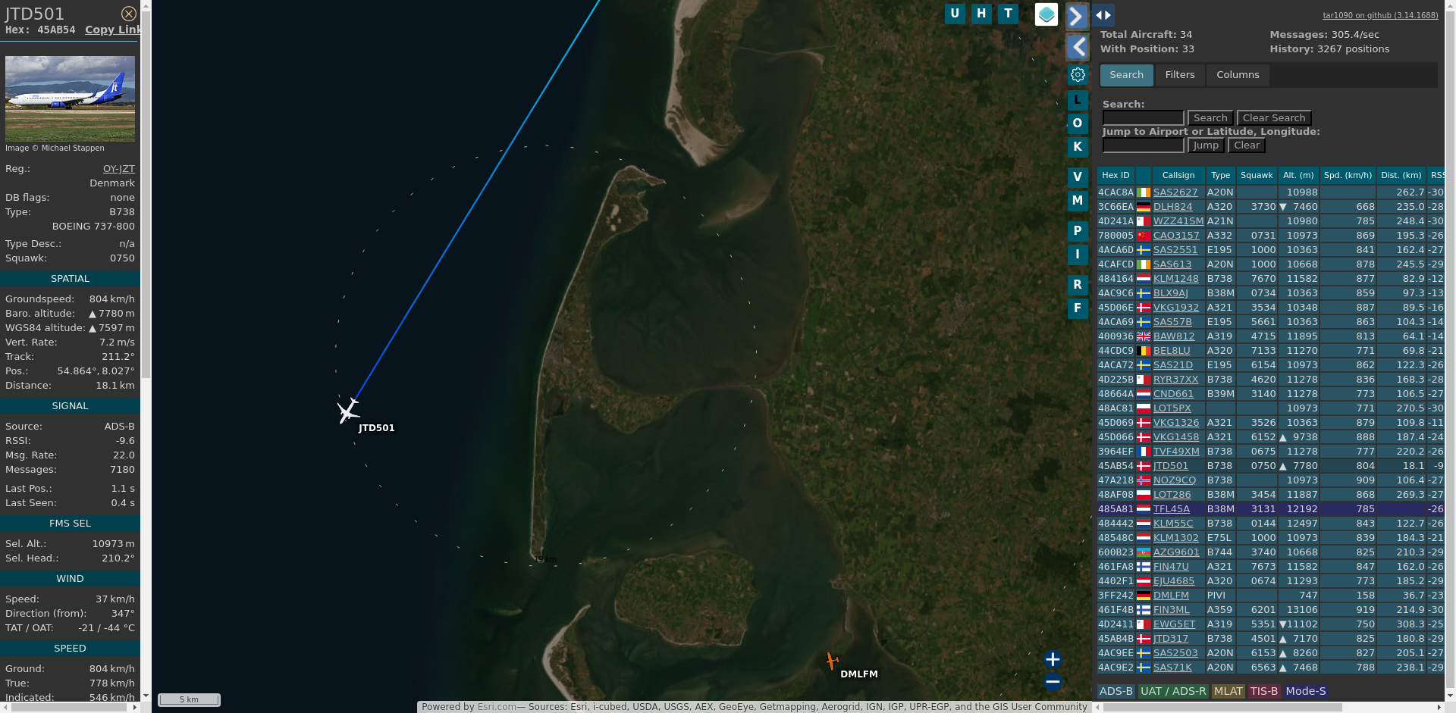Toggle the I map button
Image resolution: width=1456 pixels, height=713 pixels.
1078,255
